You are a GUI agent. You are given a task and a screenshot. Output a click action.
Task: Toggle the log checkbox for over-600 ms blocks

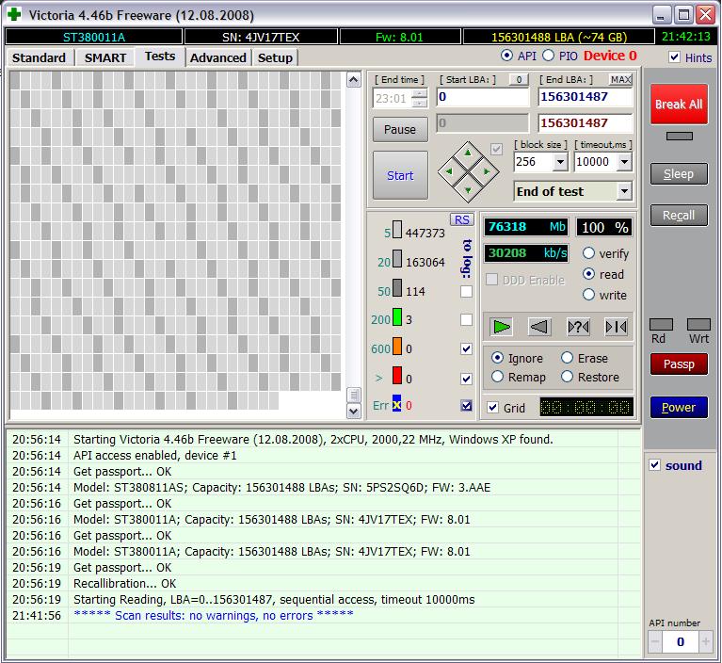point(467,379)
